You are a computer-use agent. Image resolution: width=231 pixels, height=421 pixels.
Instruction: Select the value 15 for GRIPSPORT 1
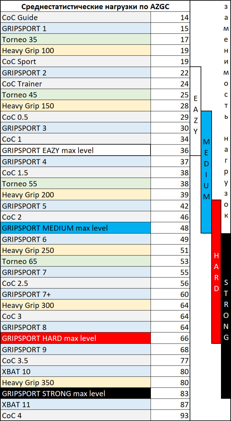170,28
